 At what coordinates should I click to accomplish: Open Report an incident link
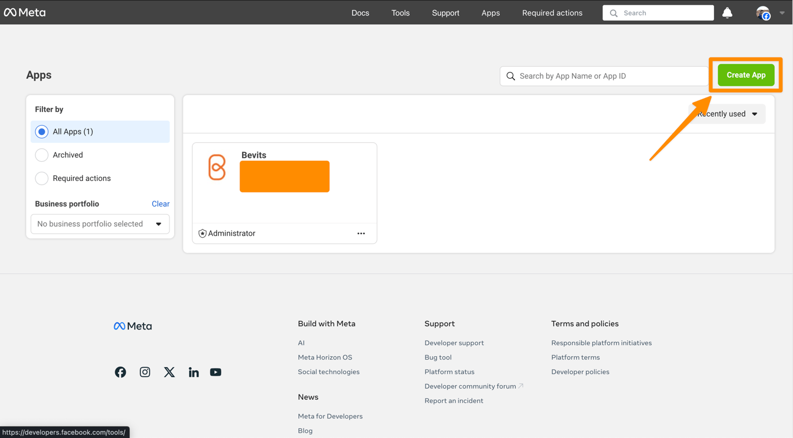click(x=454, y=401)
